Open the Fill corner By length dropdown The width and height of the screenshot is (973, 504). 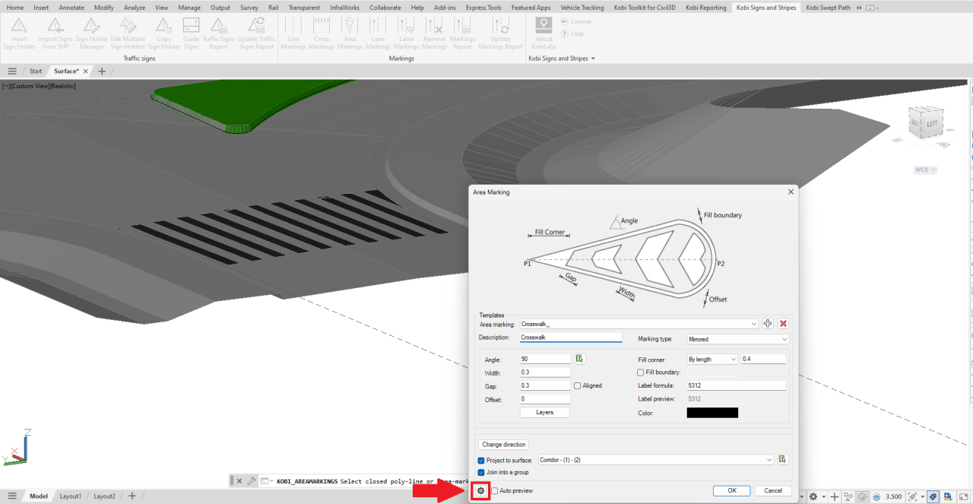point(733,360)
